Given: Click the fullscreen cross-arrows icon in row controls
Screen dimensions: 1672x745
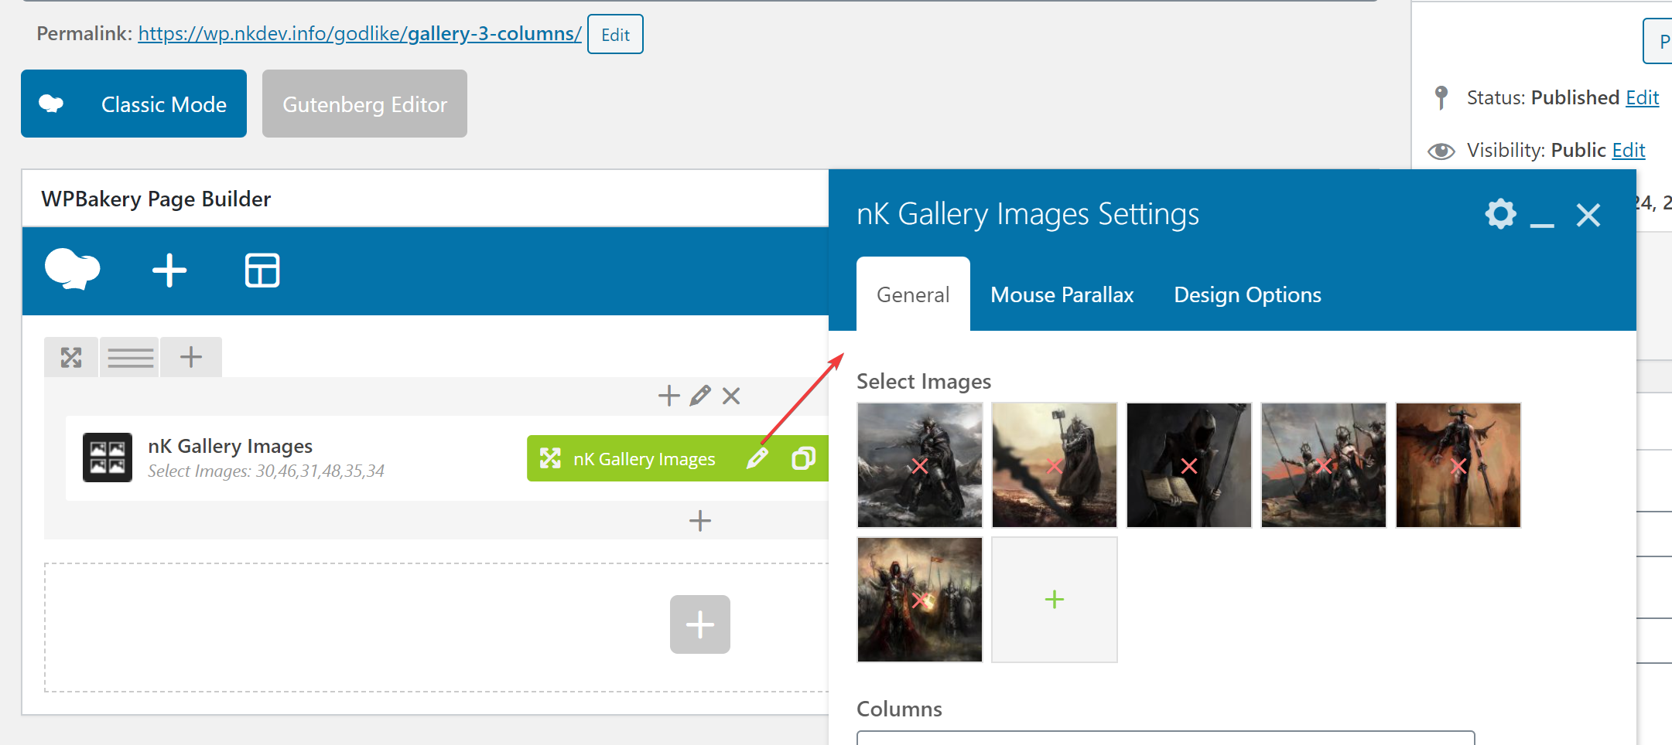Looking at the screenshot, I should (x=70, y=356).
